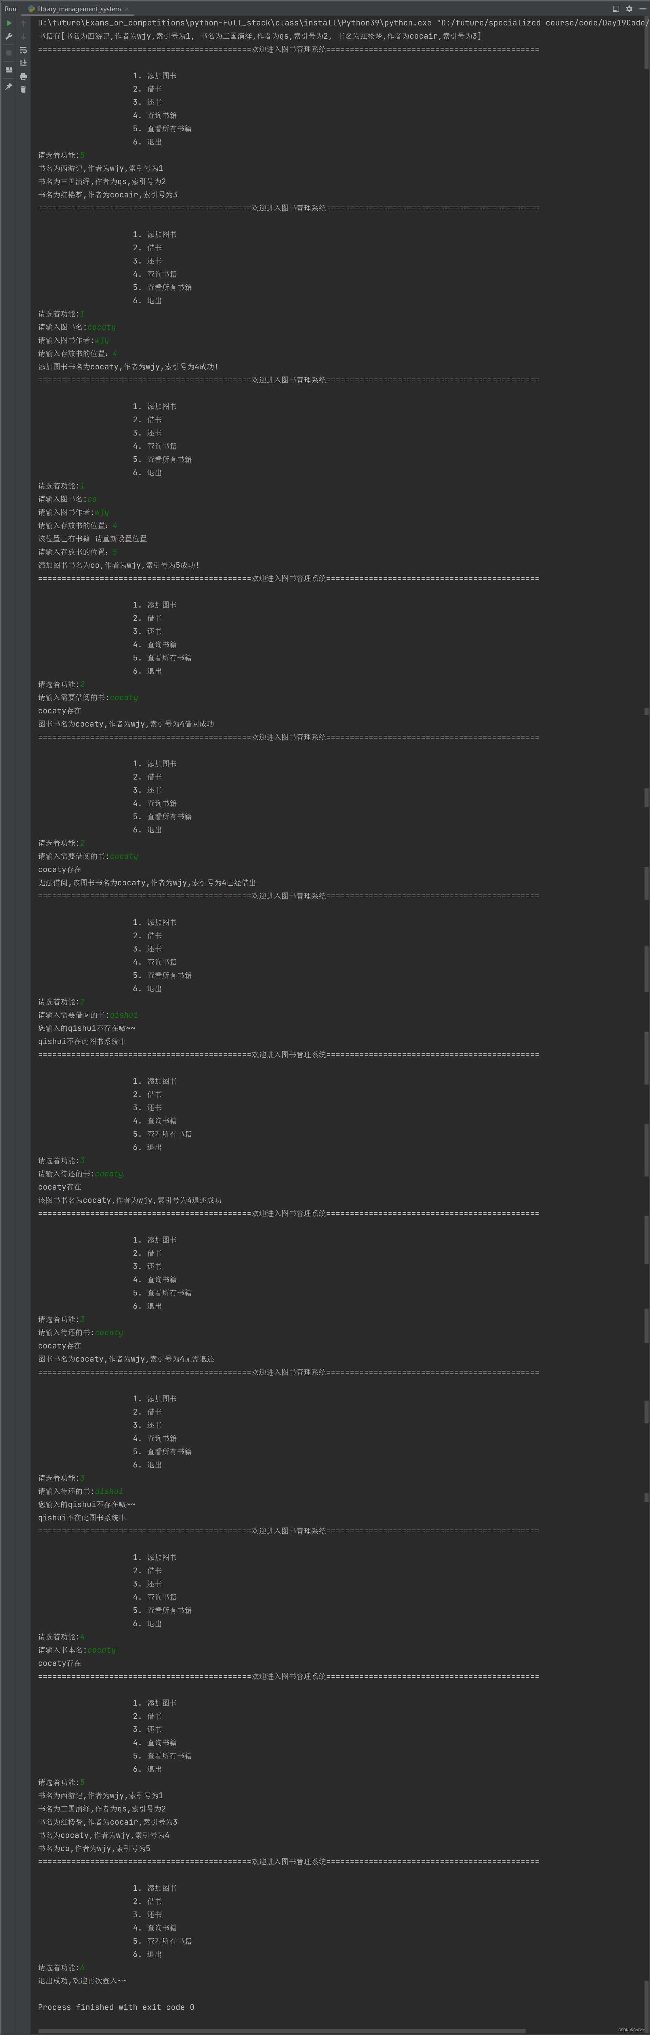Close the library_management_system run tab
This screenshot has height=2035, width=650.
[x=127, y=9]
